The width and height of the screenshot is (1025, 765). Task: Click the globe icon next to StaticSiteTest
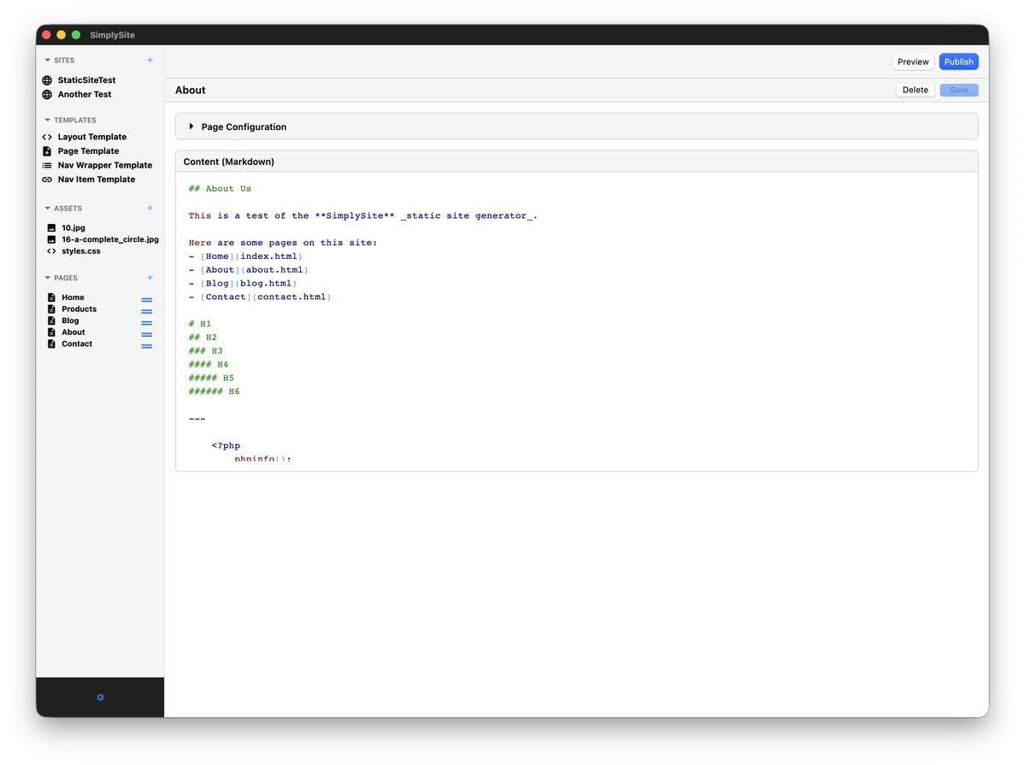(x=47, y=80)
